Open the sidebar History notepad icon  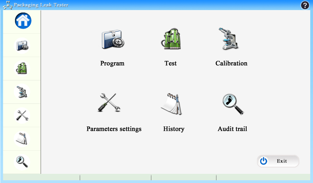tap(22, 138)
